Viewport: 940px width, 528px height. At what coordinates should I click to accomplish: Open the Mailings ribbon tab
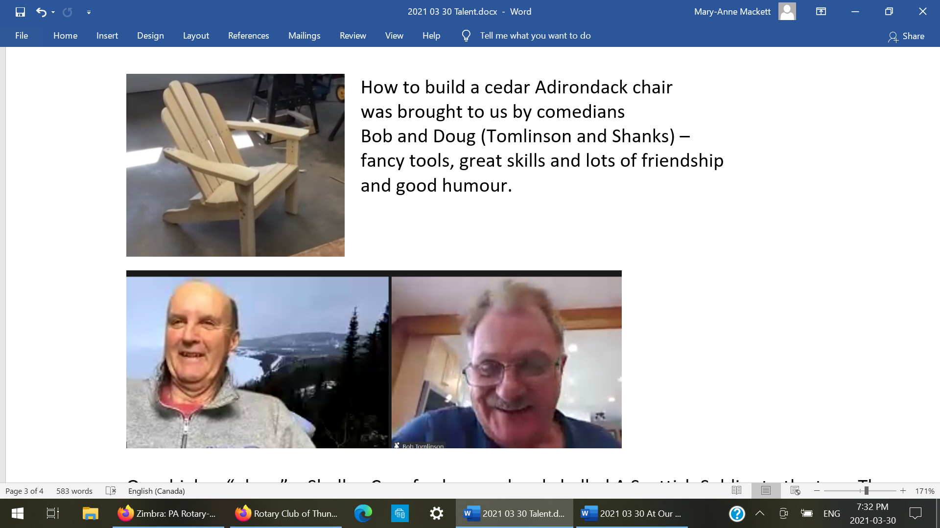pos(304,36)
